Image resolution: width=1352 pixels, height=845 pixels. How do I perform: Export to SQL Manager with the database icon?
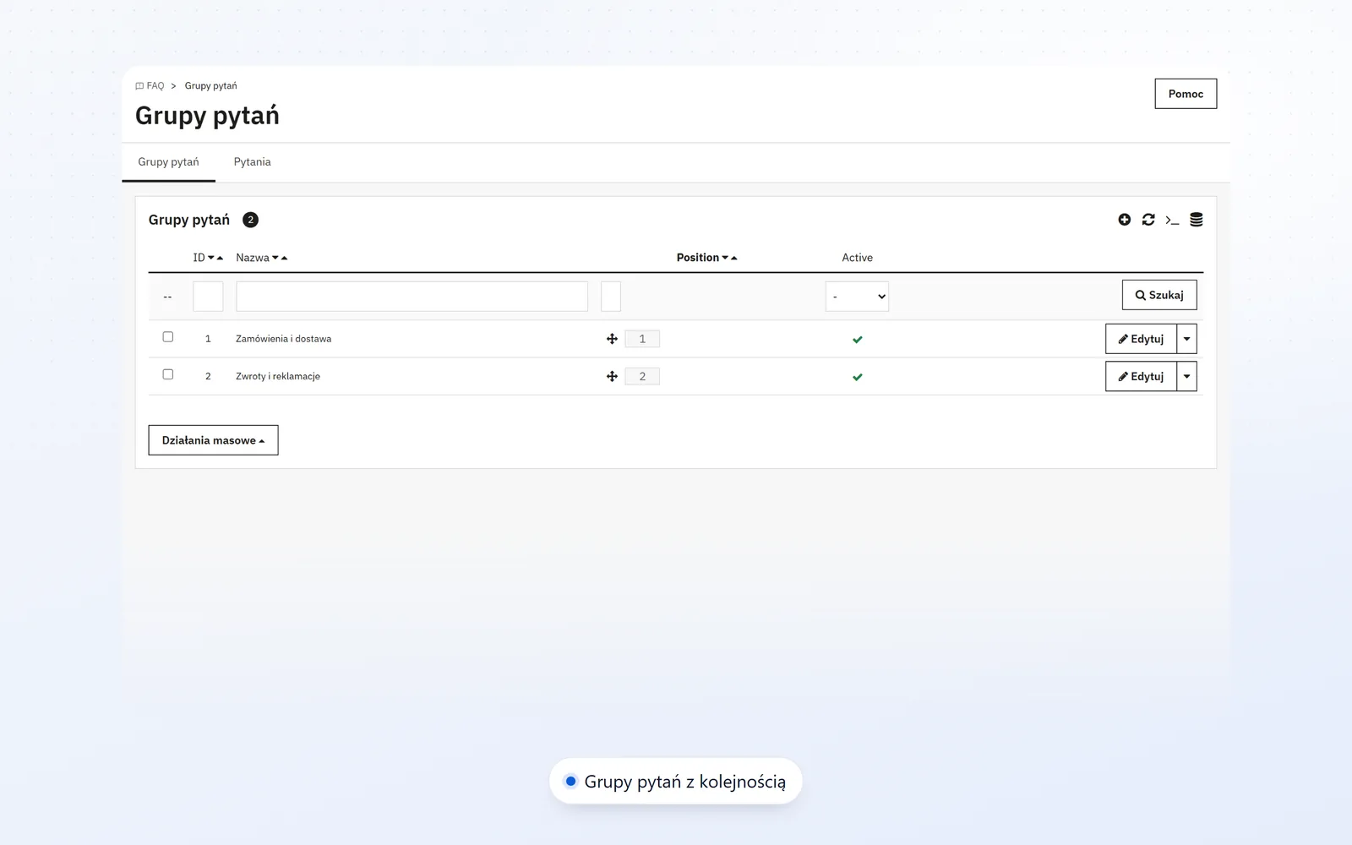pyautogui.click(x=1197, y=220)
